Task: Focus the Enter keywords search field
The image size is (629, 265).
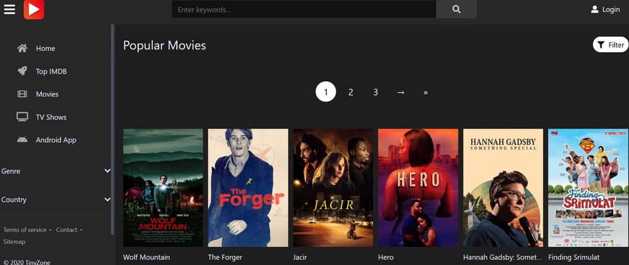Action: pos(304,9)
